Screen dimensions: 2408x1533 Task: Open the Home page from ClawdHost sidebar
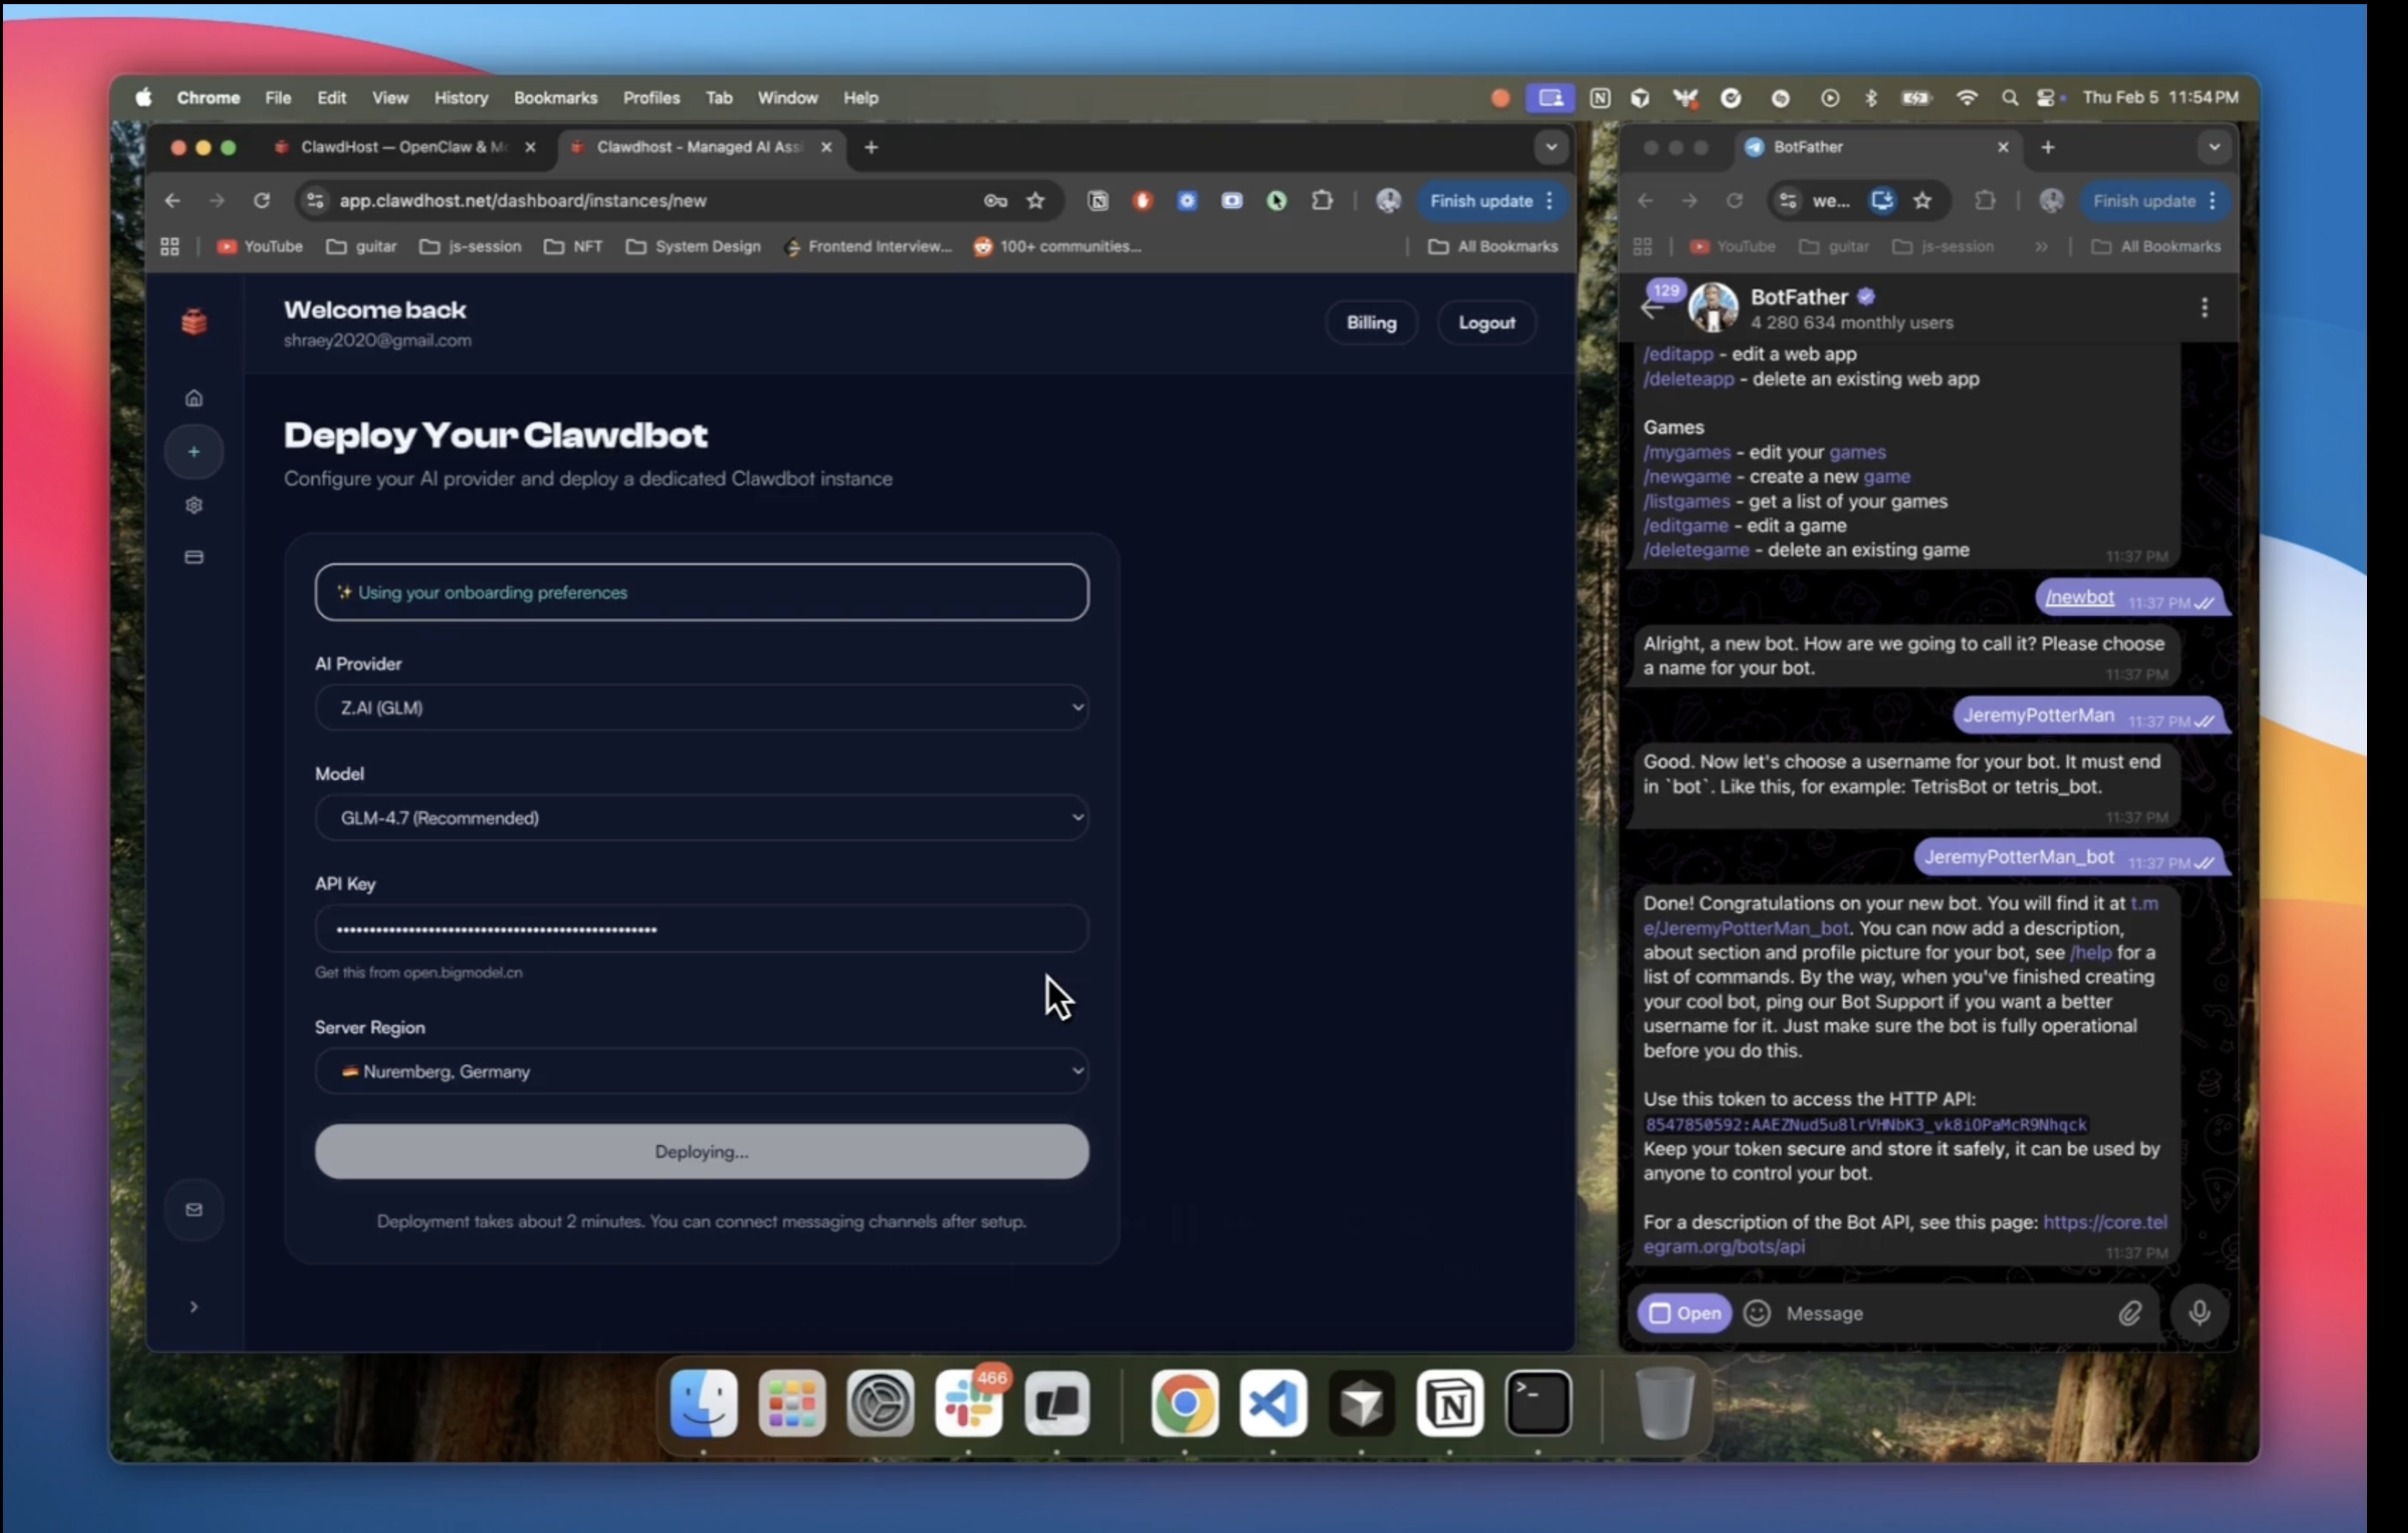tap(193, 398)
